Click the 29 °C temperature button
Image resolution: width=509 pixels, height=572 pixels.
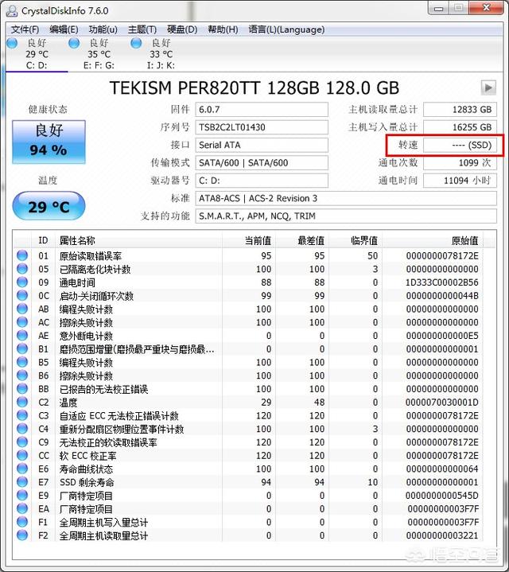click(x=49, y=206)
